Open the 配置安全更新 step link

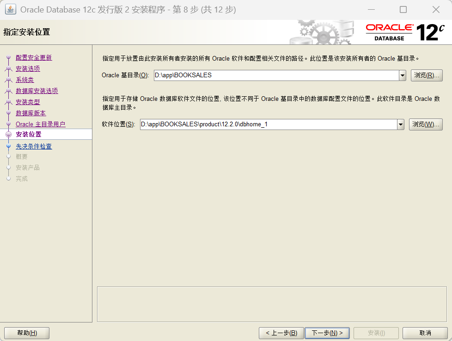[x=34, y=58]
